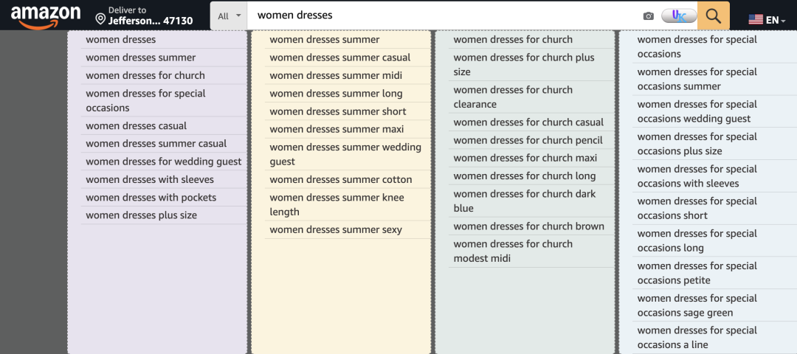Toggle the UK extension pill button
This screenshot has width=797, height=354.
pos(679,15)
